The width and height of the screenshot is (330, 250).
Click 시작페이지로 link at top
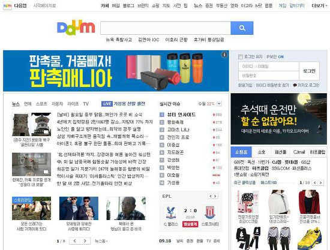[44, 5]
